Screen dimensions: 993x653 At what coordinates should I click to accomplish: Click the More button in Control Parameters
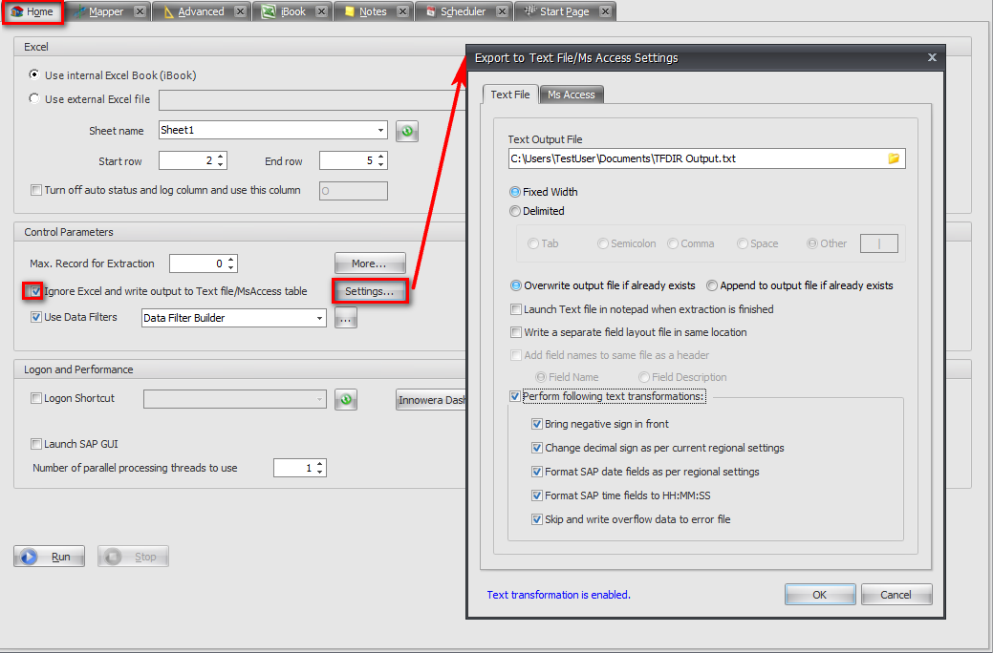(x=370, y=263)
